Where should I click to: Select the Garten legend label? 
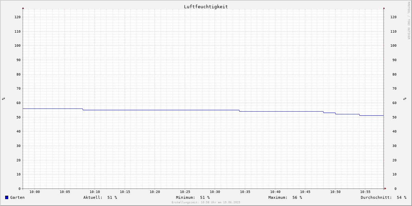(18, 197)
